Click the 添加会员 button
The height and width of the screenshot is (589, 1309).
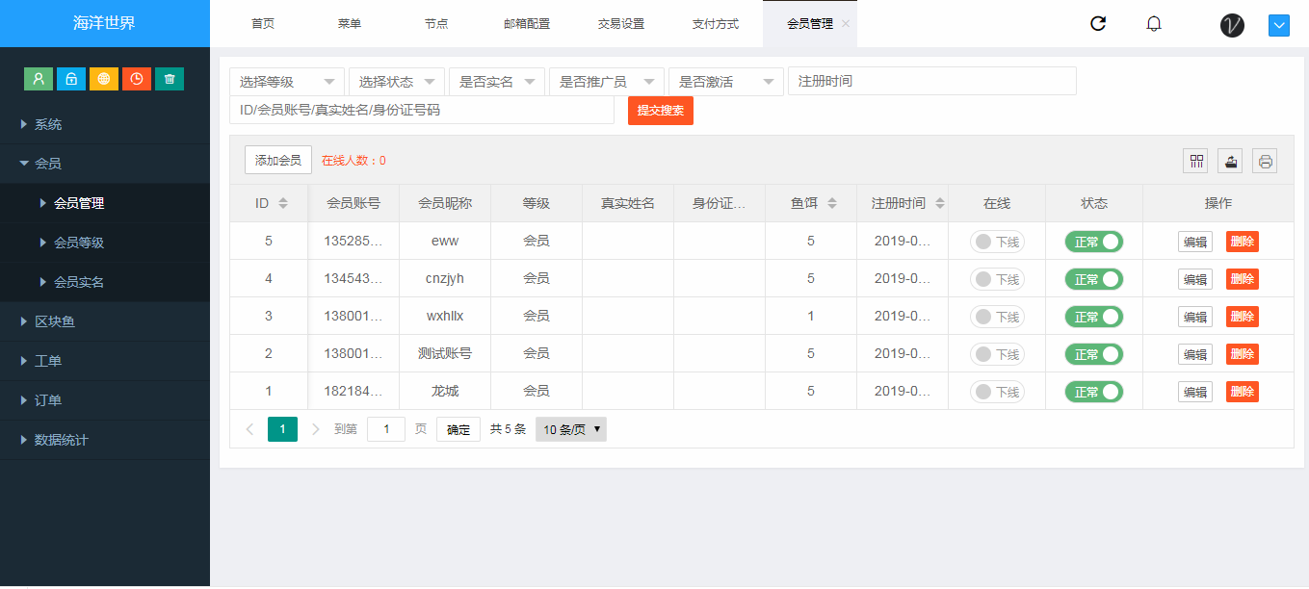coord(278,161)
